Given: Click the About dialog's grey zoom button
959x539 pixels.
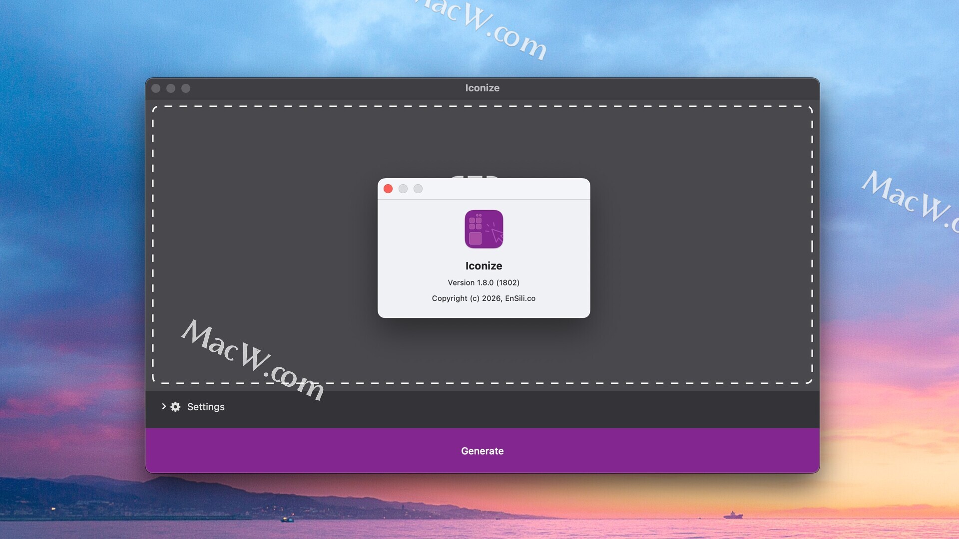Looking at the screenshot, I should click(x=418, y=189).
